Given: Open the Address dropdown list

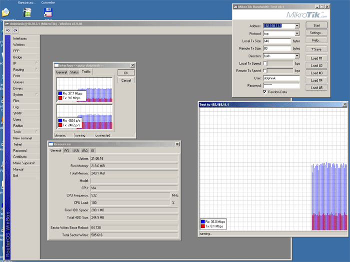Looking at the screenshot, I should tap(297, 26).
